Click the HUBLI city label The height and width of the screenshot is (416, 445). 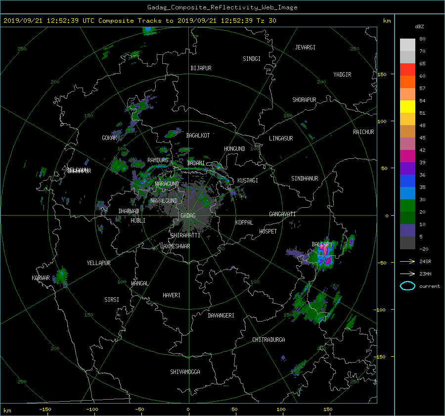coord(138,220)
